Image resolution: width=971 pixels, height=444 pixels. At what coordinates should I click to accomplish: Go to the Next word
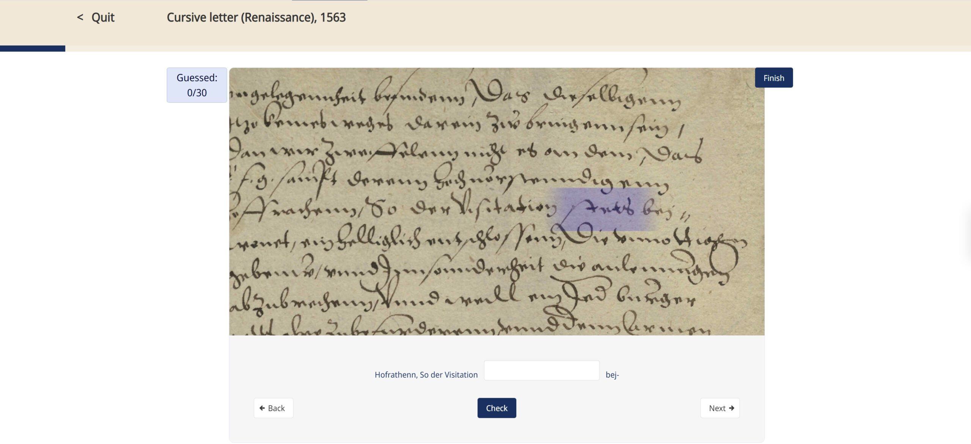[x=720, y=408]
